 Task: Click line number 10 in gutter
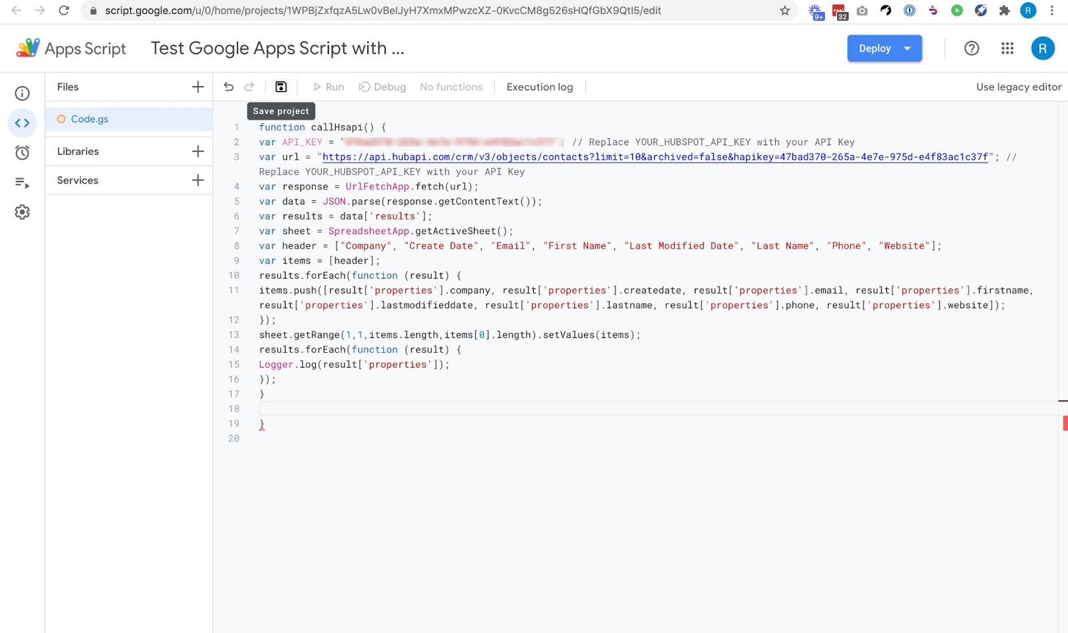pyautogui.click(x=234, y=275)
